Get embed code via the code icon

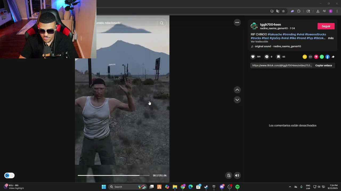[310, 57]
